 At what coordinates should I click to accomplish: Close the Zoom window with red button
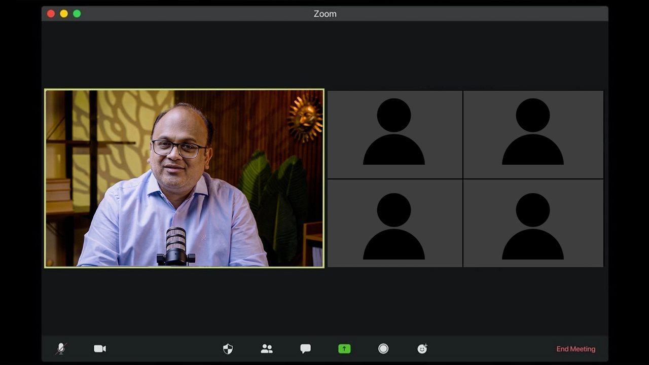click(x=51, y=14)
